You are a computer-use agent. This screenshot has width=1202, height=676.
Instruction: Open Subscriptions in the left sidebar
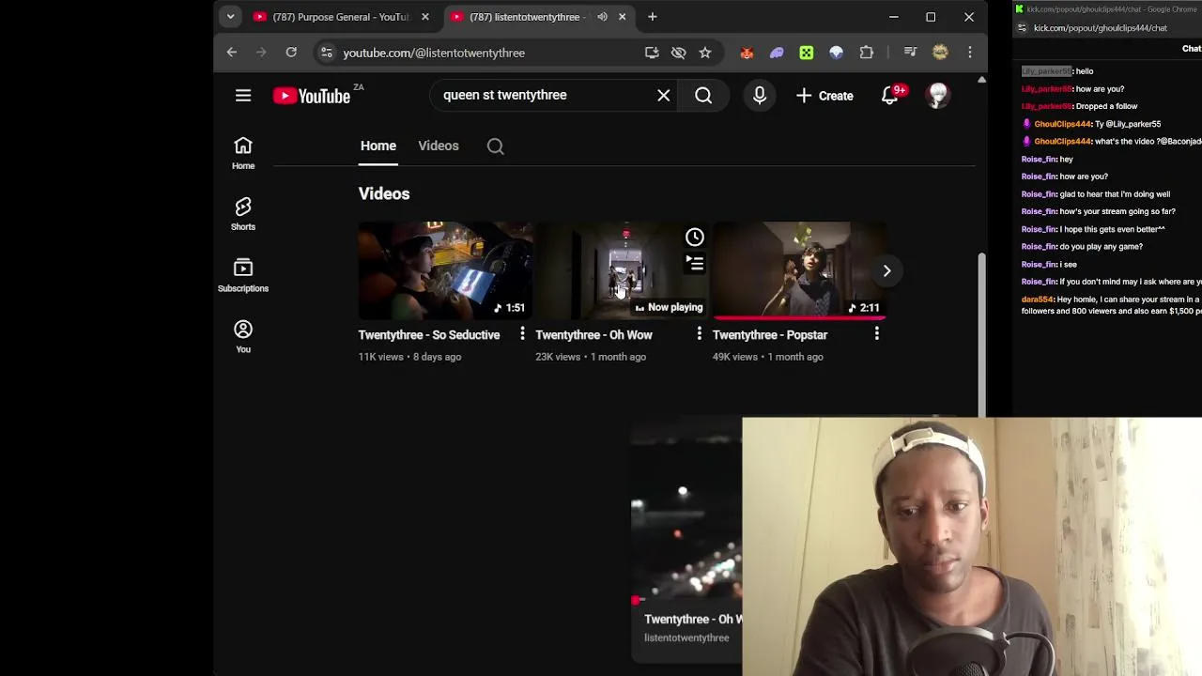pos(243,276)
